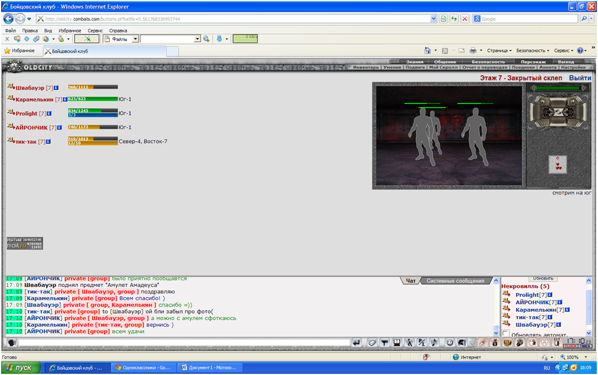Open the Общение game menu tab

coord(445,62)
